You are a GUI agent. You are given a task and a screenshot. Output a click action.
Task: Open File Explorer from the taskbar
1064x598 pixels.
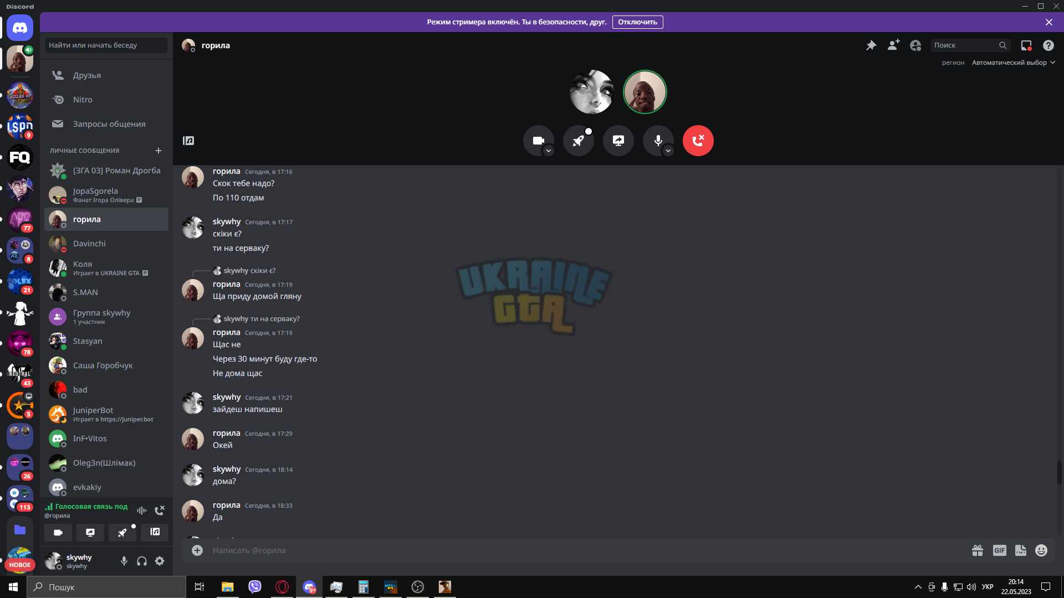coord(228,587)
